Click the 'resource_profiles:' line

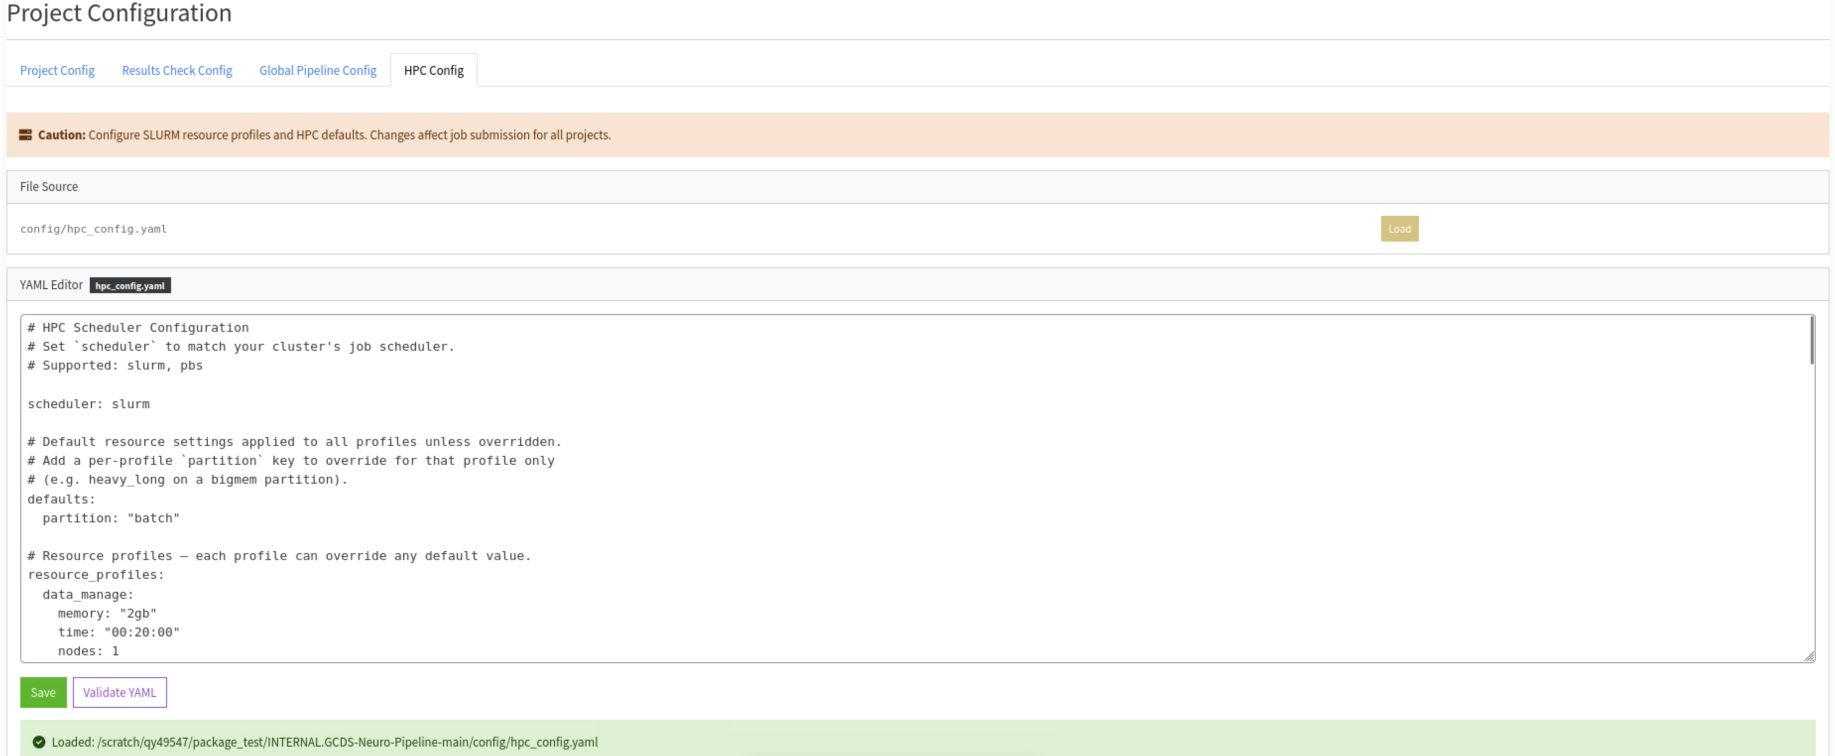coord(95,575)
